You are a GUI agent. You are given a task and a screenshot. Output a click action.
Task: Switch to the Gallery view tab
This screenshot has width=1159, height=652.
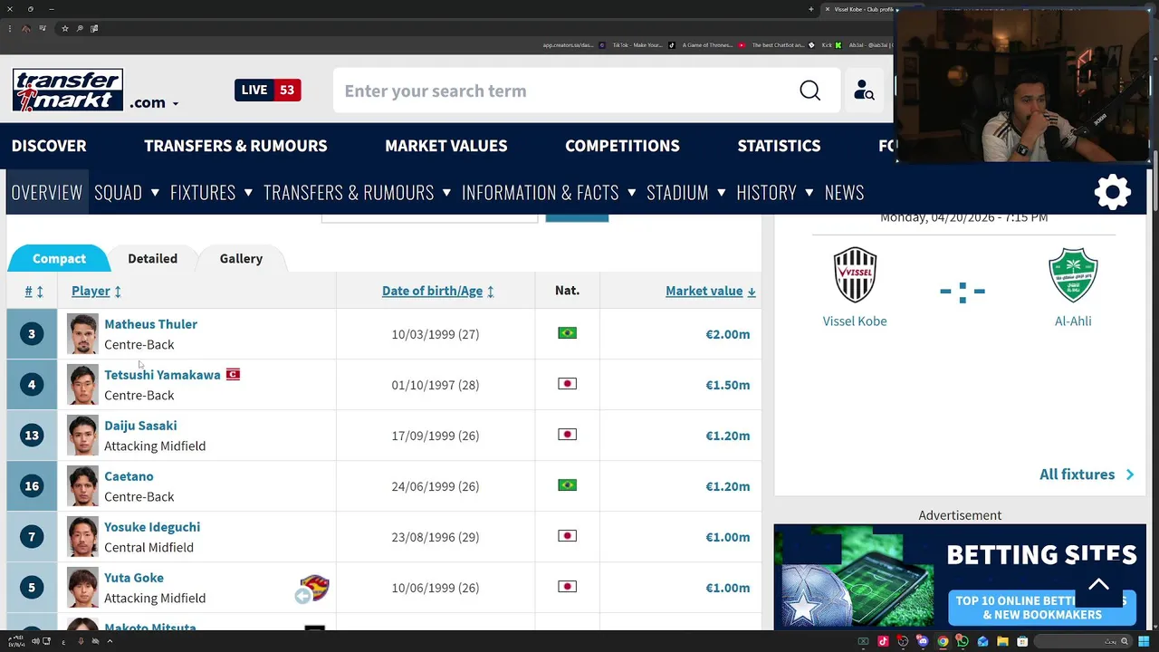click(x=241, y=258)
